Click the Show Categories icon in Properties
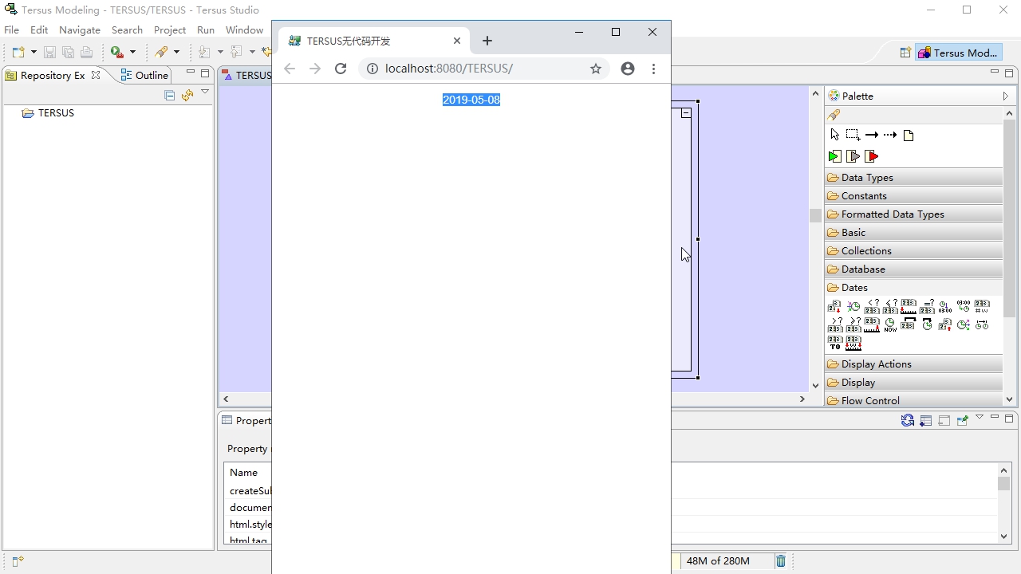This screenshot has width=1021, height=574. click(926, 420)
